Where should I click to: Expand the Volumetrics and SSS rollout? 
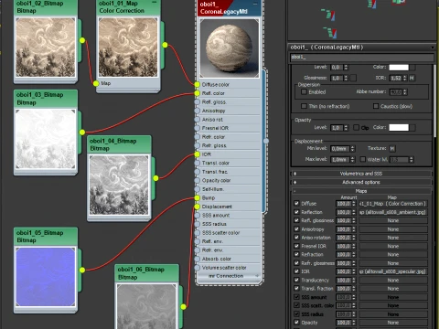tap(361, 174)
